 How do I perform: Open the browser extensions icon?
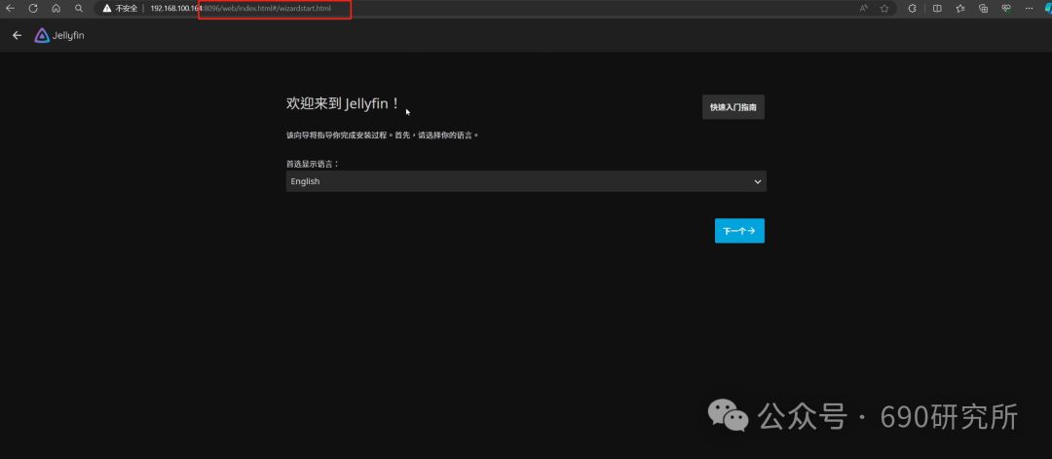(913, 8)
